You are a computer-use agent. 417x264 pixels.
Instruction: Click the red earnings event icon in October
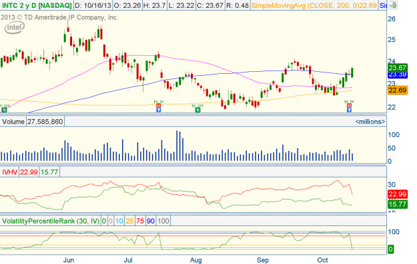(349, 106)
